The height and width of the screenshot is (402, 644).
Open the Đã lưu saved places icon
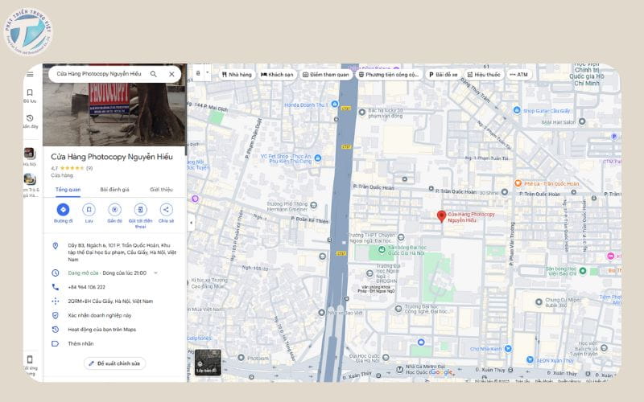30,93
